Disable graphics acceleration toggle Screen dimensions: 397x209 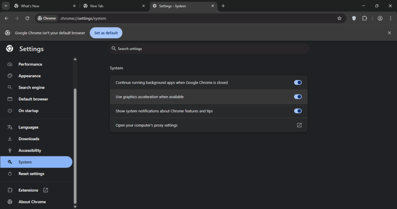(x=298, y=96)
